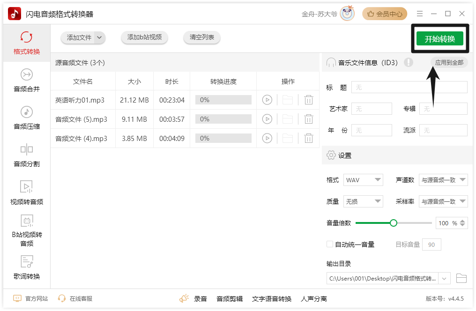Image resolution: width=476 pixels, height=311 pixels.
Task: Click the 专辑 album input field
Action: click(443, 109)
